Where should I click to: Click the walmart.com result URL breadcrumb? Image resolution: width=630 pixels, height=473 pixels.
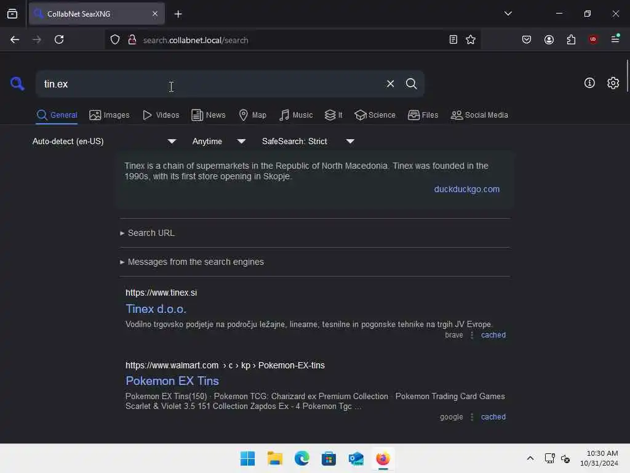(225, 365)
